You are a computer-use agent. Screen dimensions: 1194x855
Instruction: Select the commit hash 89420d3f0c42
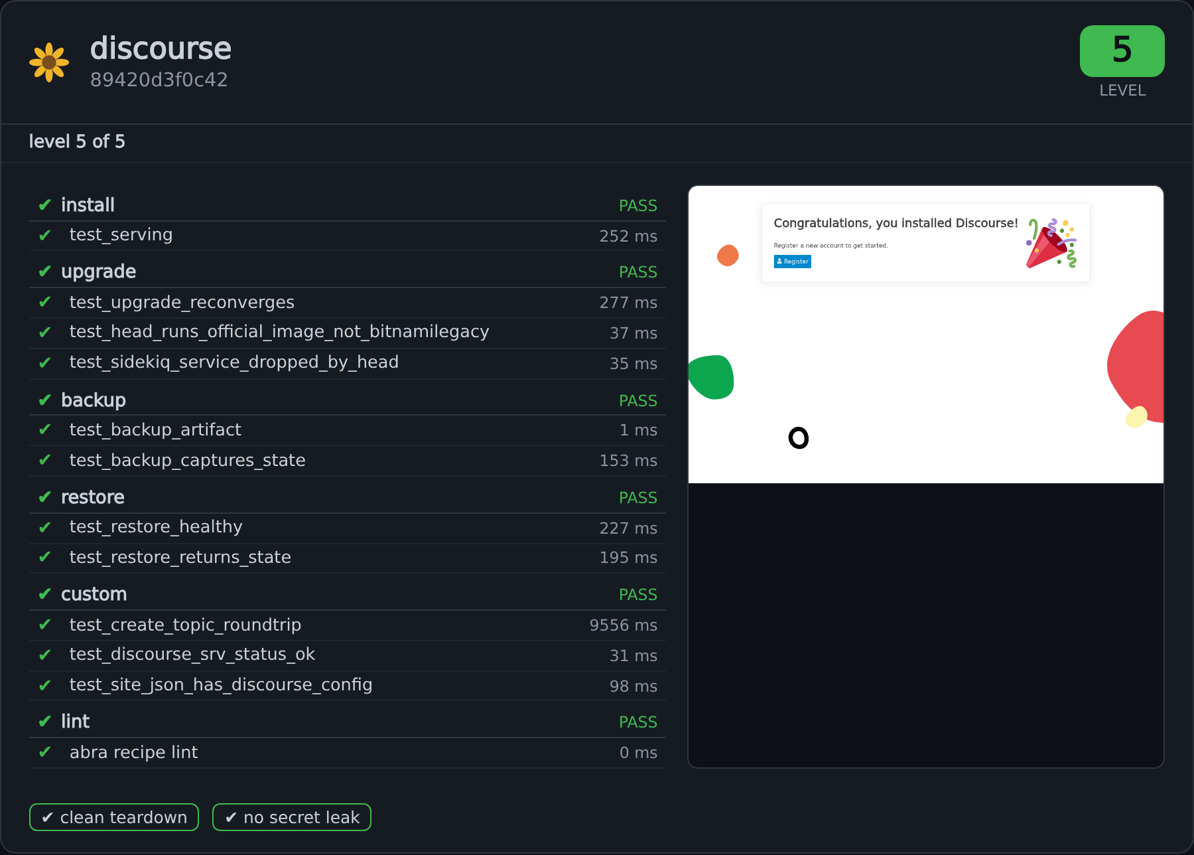click(159, 80)
